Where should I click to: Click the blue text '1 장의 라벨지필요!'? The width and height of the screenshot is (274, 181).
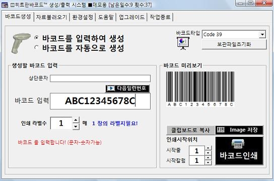[115, 124]
